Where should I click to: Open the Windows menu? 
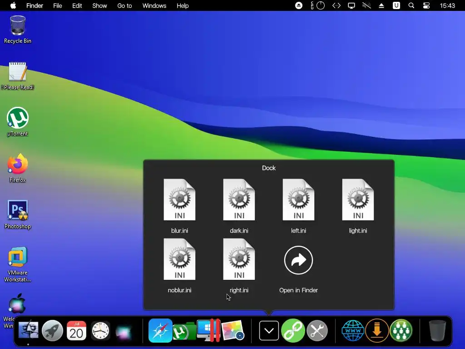(154, 5)
